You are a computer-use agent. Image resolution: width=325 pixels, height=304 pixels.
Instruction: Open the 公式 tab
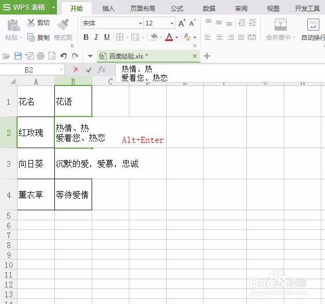click(x=177, y=8)
